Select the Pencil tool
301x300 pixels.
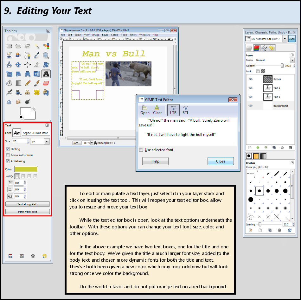tap(28, 83)
